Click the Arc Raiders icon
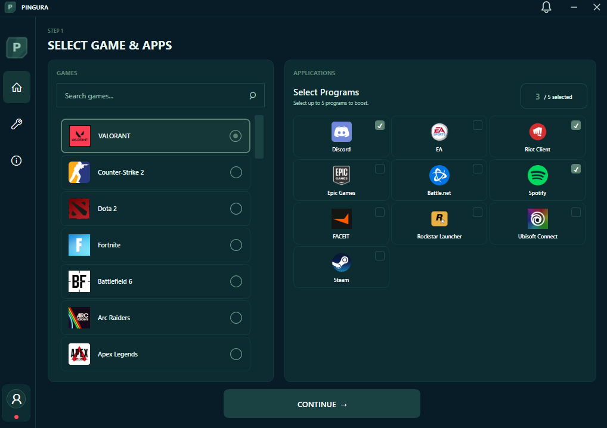607x428 pixels. click(x=79, y=318)
